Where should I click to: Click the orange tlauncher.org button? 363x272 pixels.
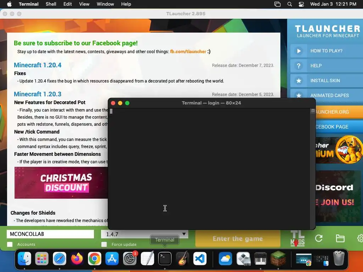pyautogui.click(x=339, y=112)
